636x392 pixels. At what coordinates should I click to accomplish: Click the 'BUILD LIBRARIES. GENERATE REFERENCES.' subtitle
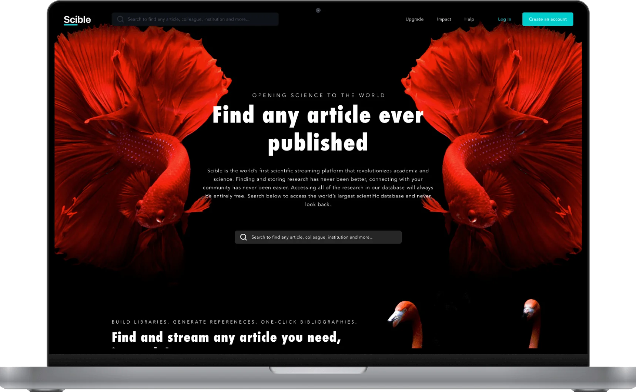[184, 322]
